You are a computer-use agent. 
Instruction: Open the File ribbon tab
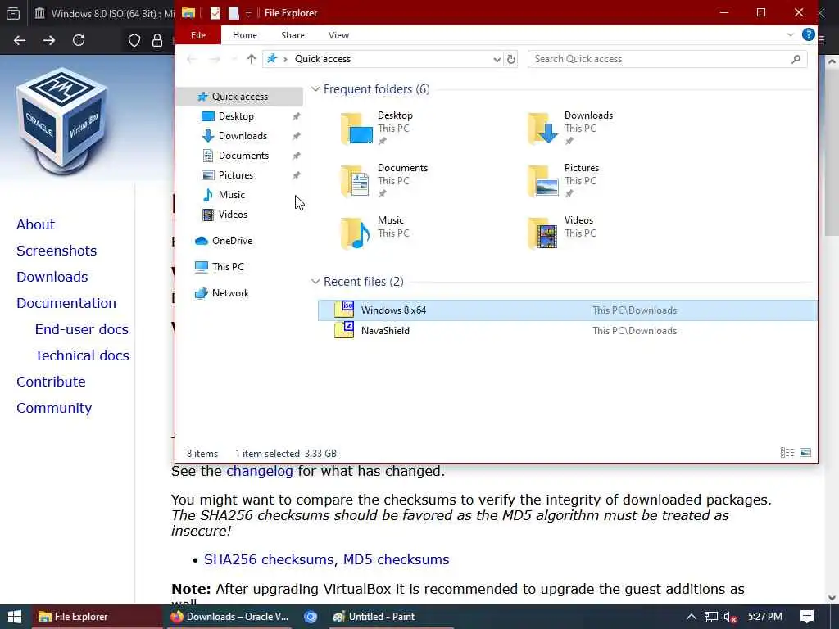click(198, 35)
